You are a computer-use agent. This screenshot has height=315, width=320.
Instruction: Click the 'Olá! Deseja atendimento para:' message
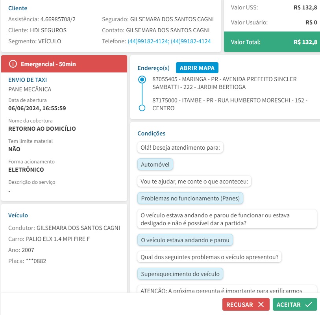tap(181, 148)
